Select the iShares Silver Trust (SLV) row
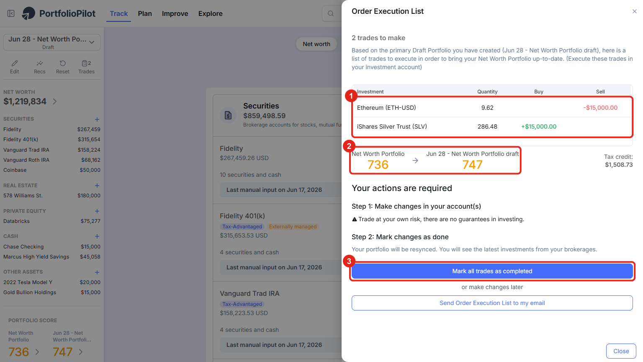 pos(492,127)
